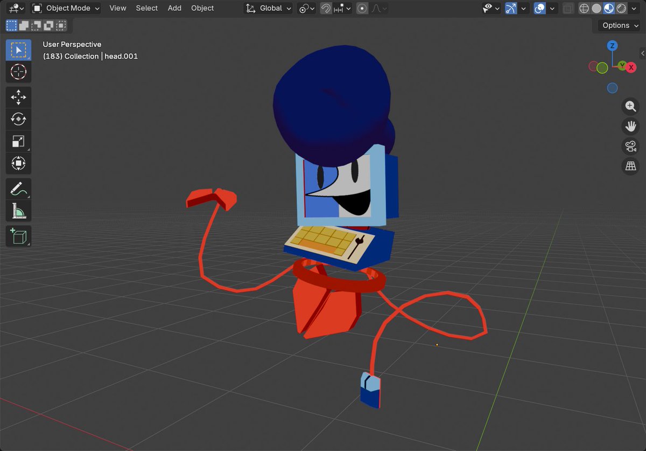Open the Object Mode dropdown
646x451 pixels.
(x=66, y=8)
